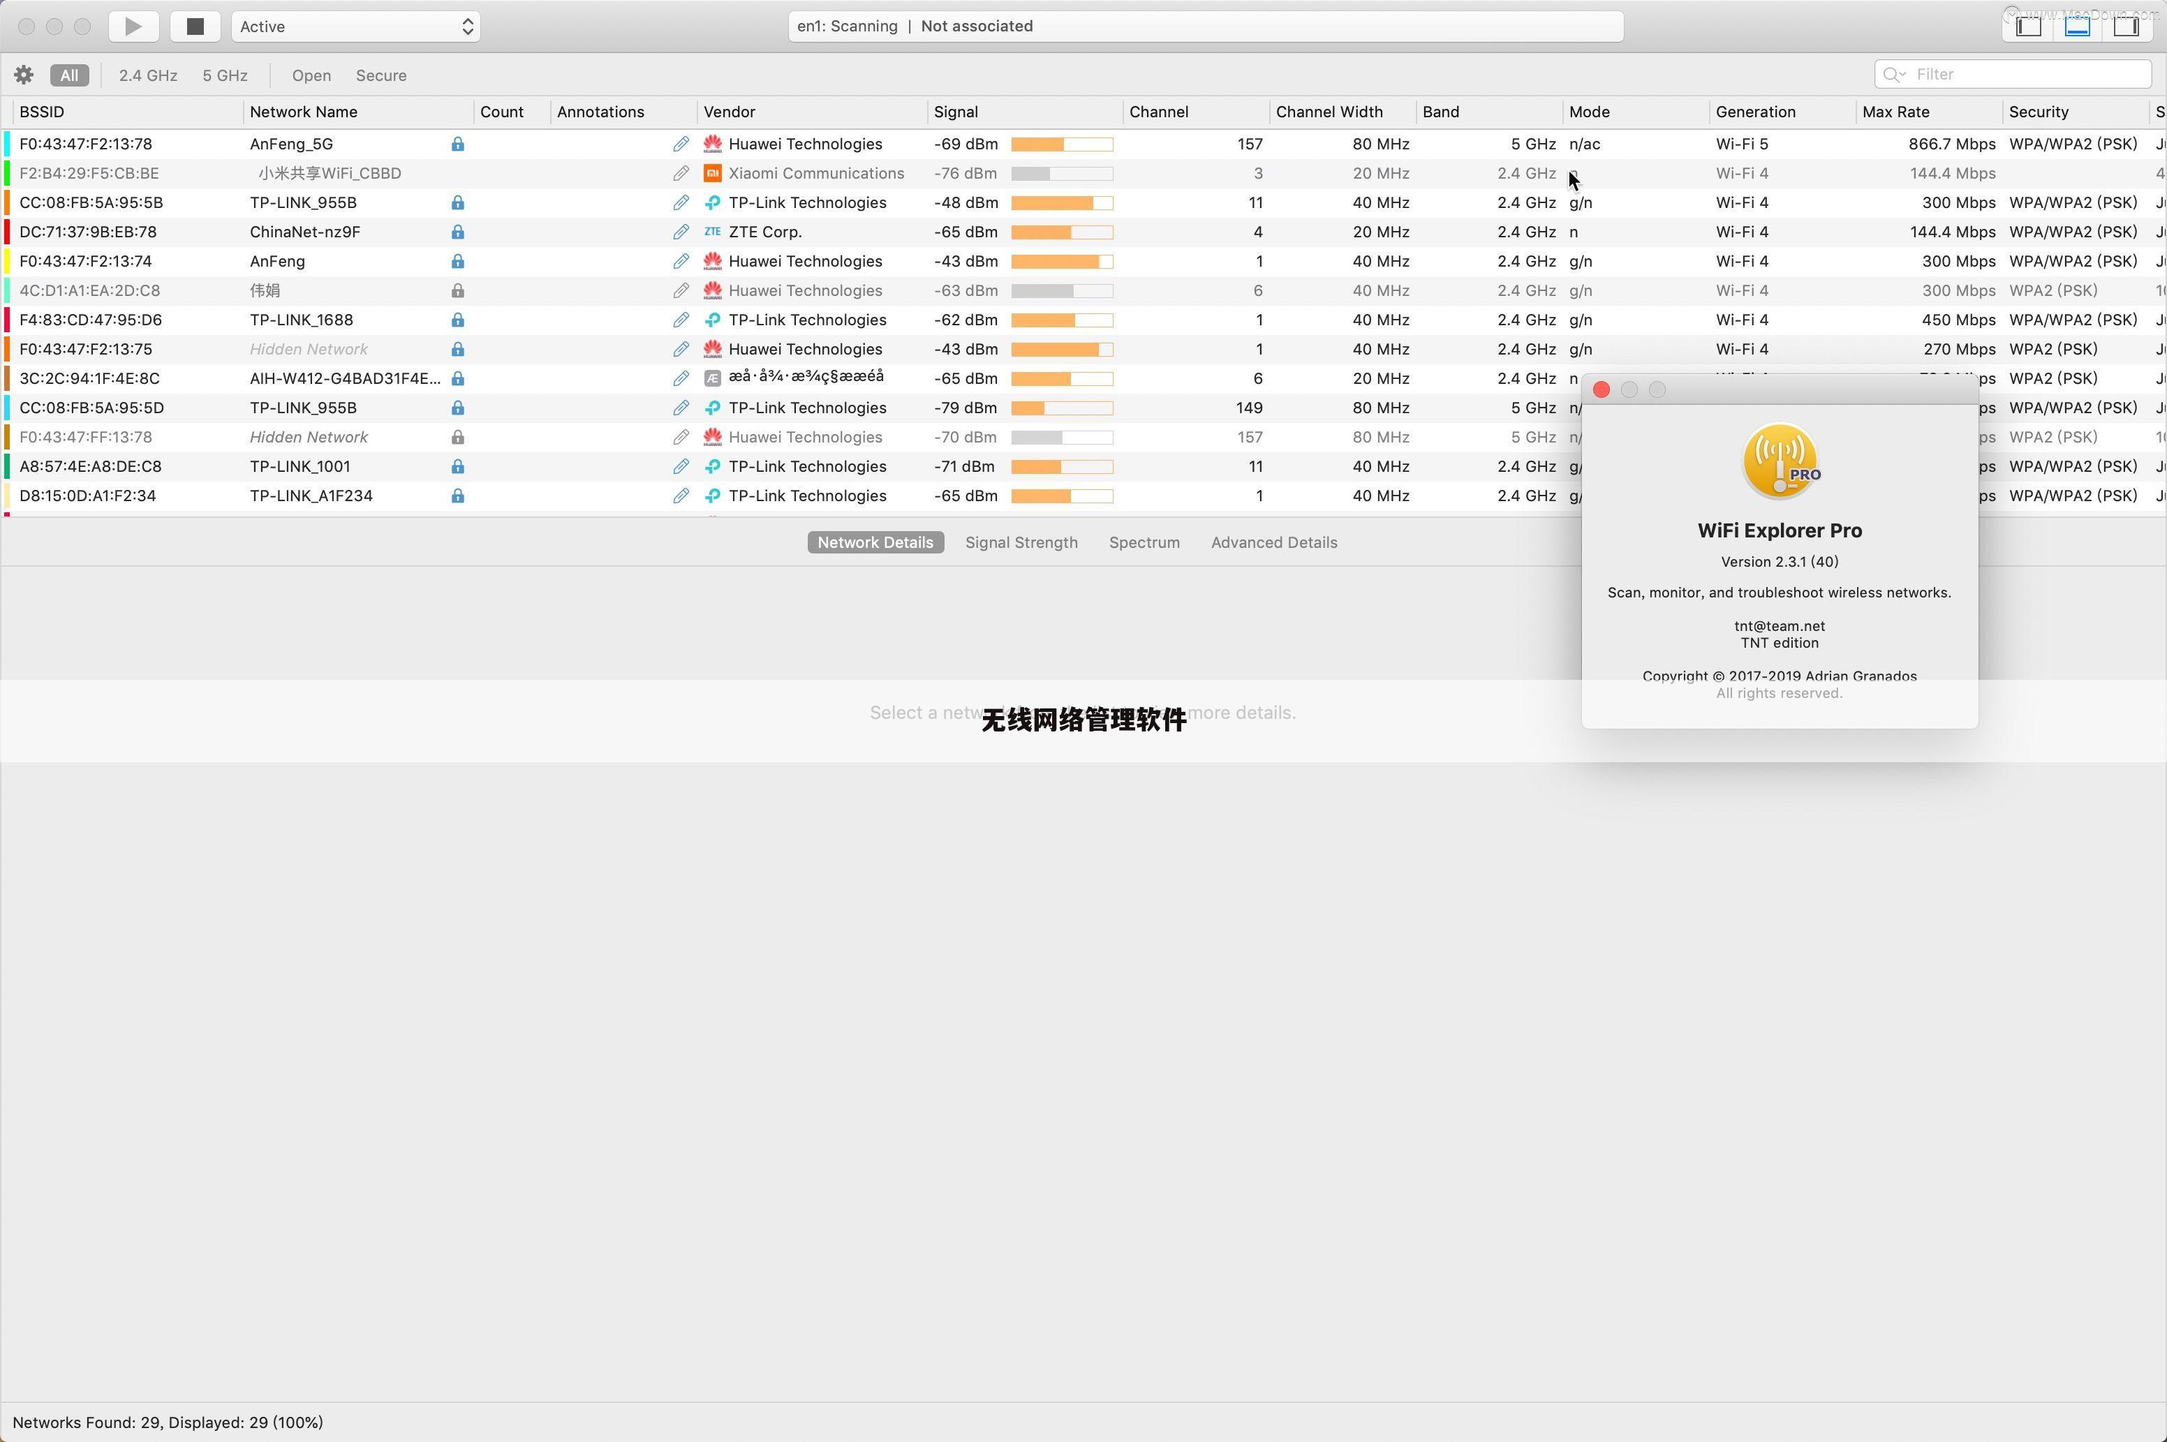Click lock icon for TP-LINK_1688 network
This screenshot has width=2167, height=1442.
[457, 319]
